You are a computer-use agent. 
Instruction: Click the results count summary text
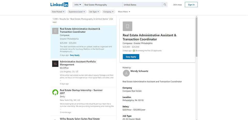pyautogui.click(x=83, y=21)
